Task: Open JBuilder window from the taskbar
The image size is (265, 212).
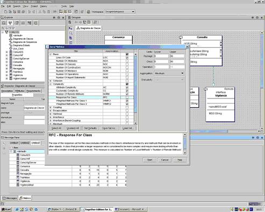Action: click(x=63, y=209)
